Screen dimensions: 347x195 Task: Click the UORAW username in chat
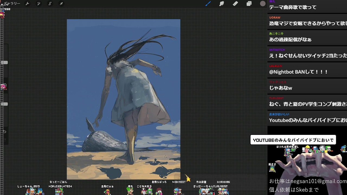275,18
